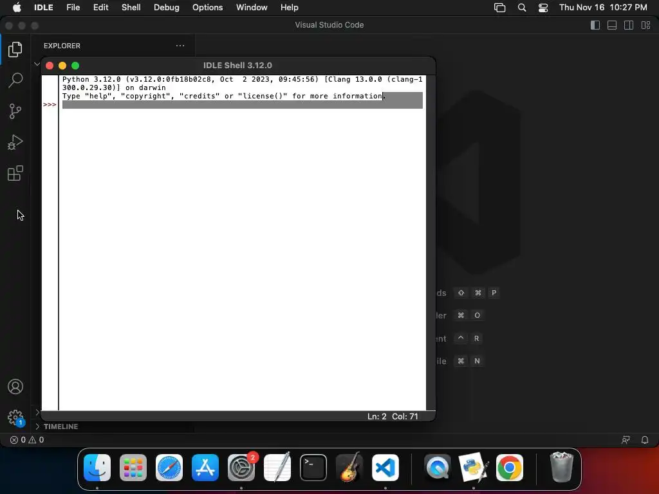Collapse the Explorer folder section chevron
The width and height of the screenshot is (659, 494).
coord(37,64)
